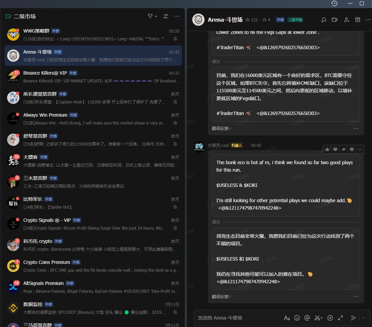Select the Arena-斗兽场 conversation in the list
372x327 pixels.
pos(93,56)
